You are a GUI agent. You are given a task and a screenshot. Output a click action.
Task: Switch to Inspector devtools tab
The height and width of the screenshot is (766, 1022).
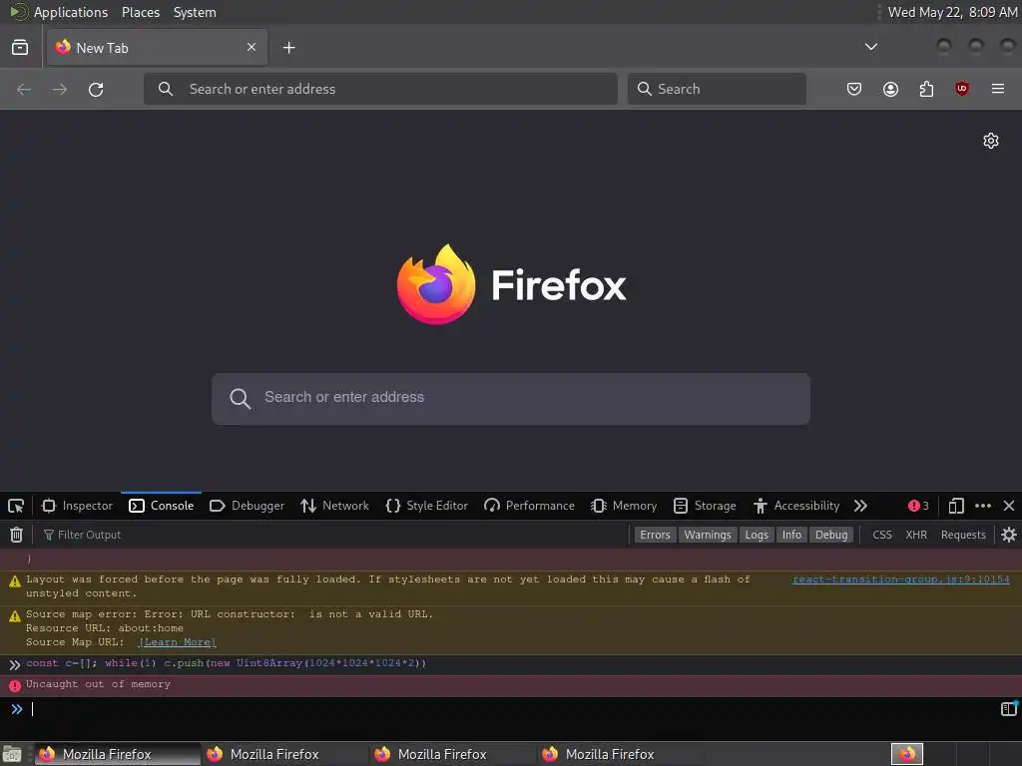coord(77,506)
